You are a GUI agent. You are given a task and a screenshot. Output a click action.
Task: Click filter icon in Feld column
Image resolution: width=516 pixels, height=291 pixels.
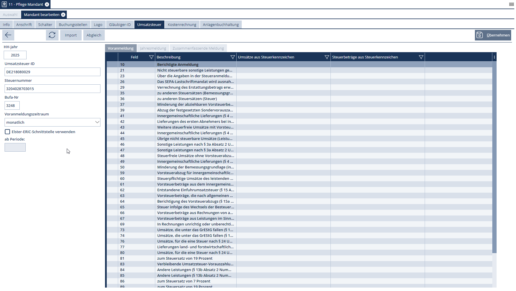pyautogui.click(x=151, y=57)
